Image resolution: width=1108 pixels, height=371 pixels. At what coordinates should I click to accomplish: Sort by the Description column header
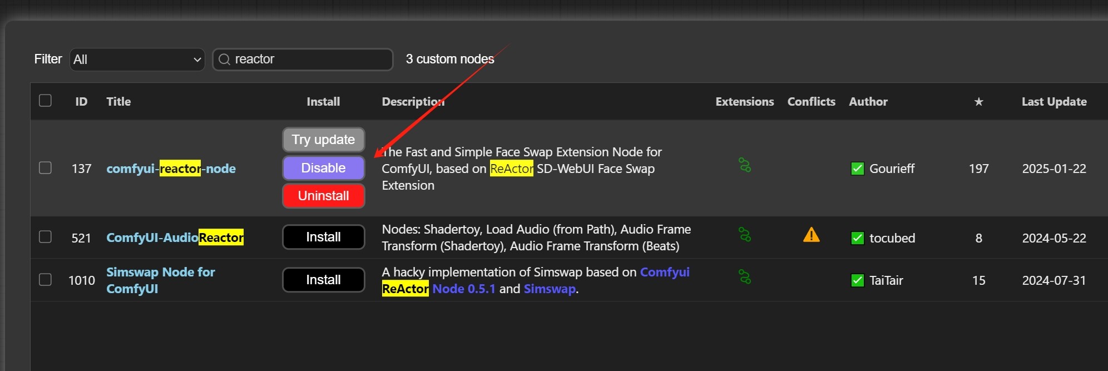point(413,102)
